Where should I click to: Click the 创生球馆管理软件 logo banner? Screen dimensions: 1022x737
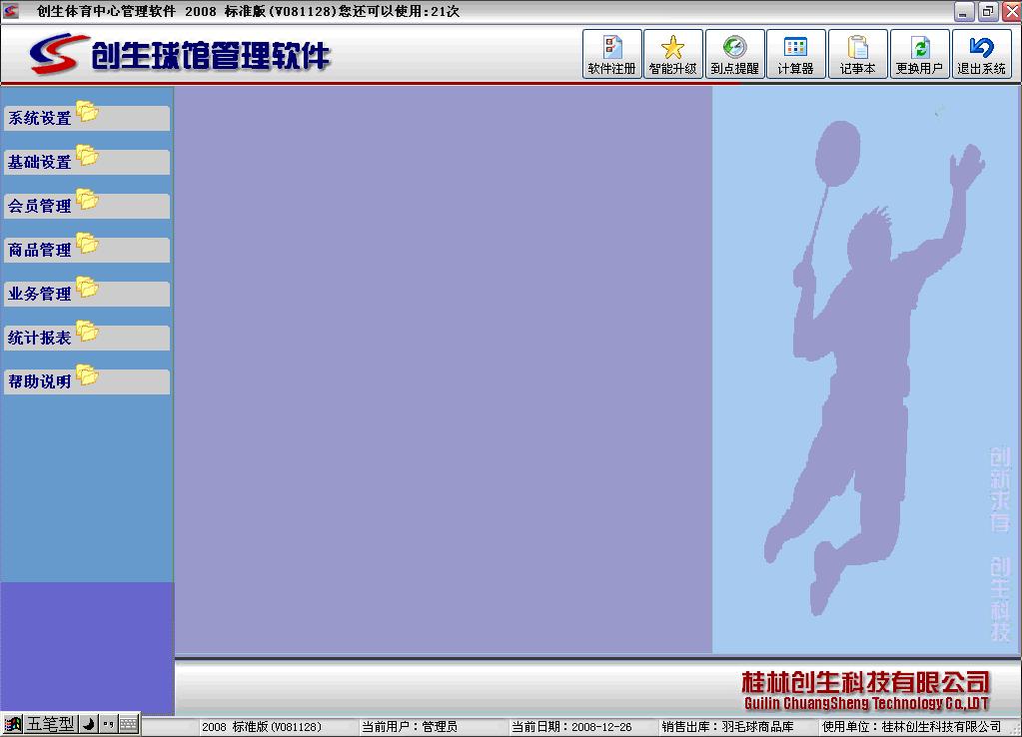pos(180,54)
